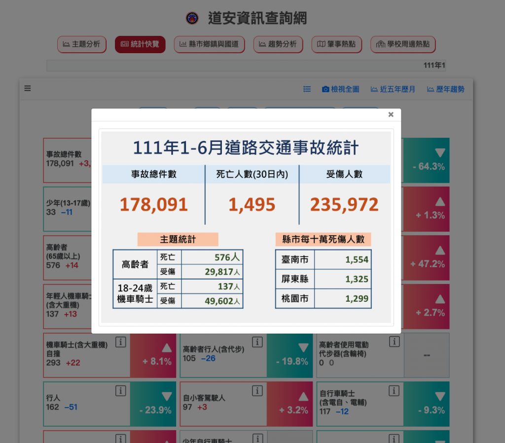This screenshot has height=443, width=505.
Task: Click the 事故總件數 card behind popup
Action: tap(68, 160)
